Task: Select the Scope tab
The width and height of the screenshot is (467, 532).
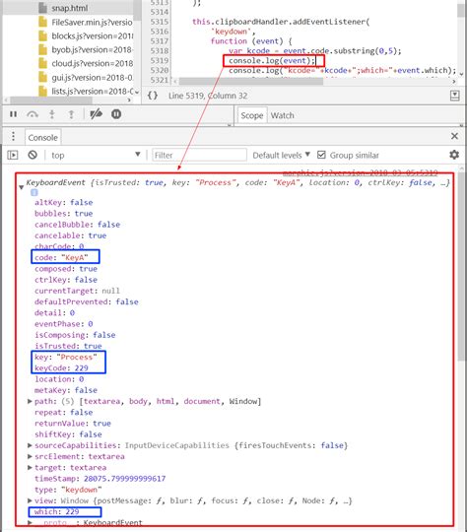Action: (x=252, y=115)
